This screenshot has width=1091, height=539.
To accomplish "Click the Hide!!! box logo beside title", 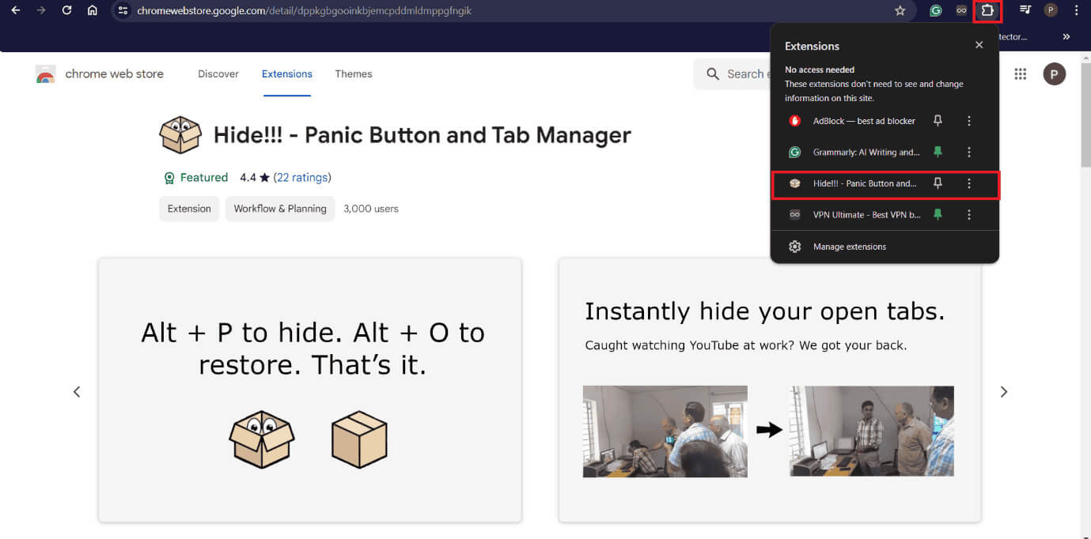I will pyautogui.click(x=180, y=135).
